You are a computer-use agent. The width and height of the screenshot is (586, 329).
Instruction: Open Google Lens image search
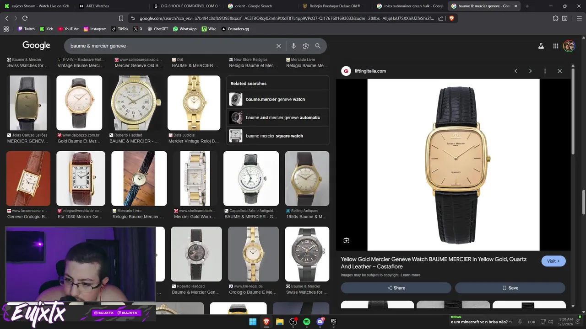tap(306, 46)
